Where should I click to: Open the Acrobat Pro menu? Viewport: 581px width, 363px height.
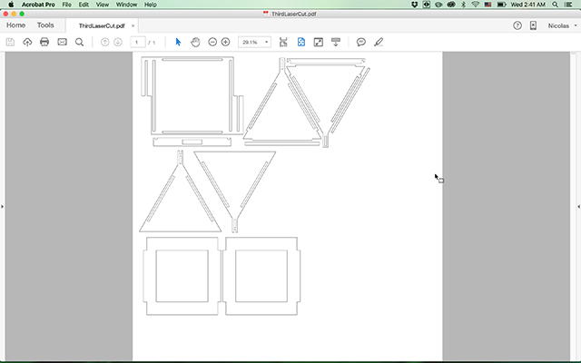(38, 5)
